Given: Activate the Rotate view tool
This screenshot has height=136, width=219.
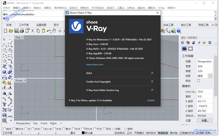Looking at the screenshot, I should tap(60, 31).
